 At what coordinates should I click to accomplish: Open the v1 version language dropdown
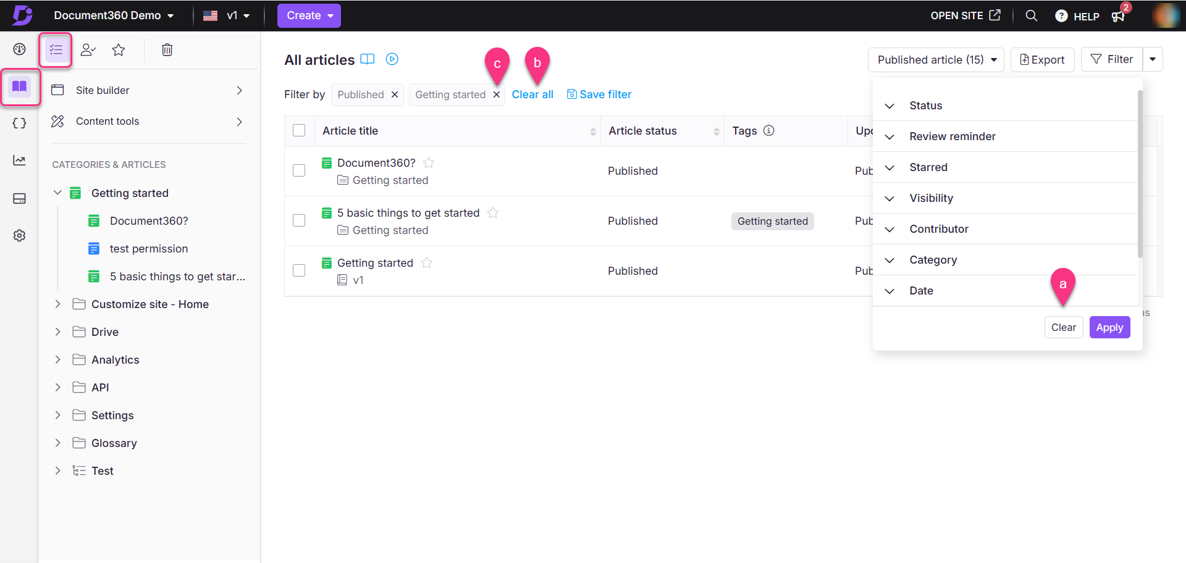[x=226, y=15]
